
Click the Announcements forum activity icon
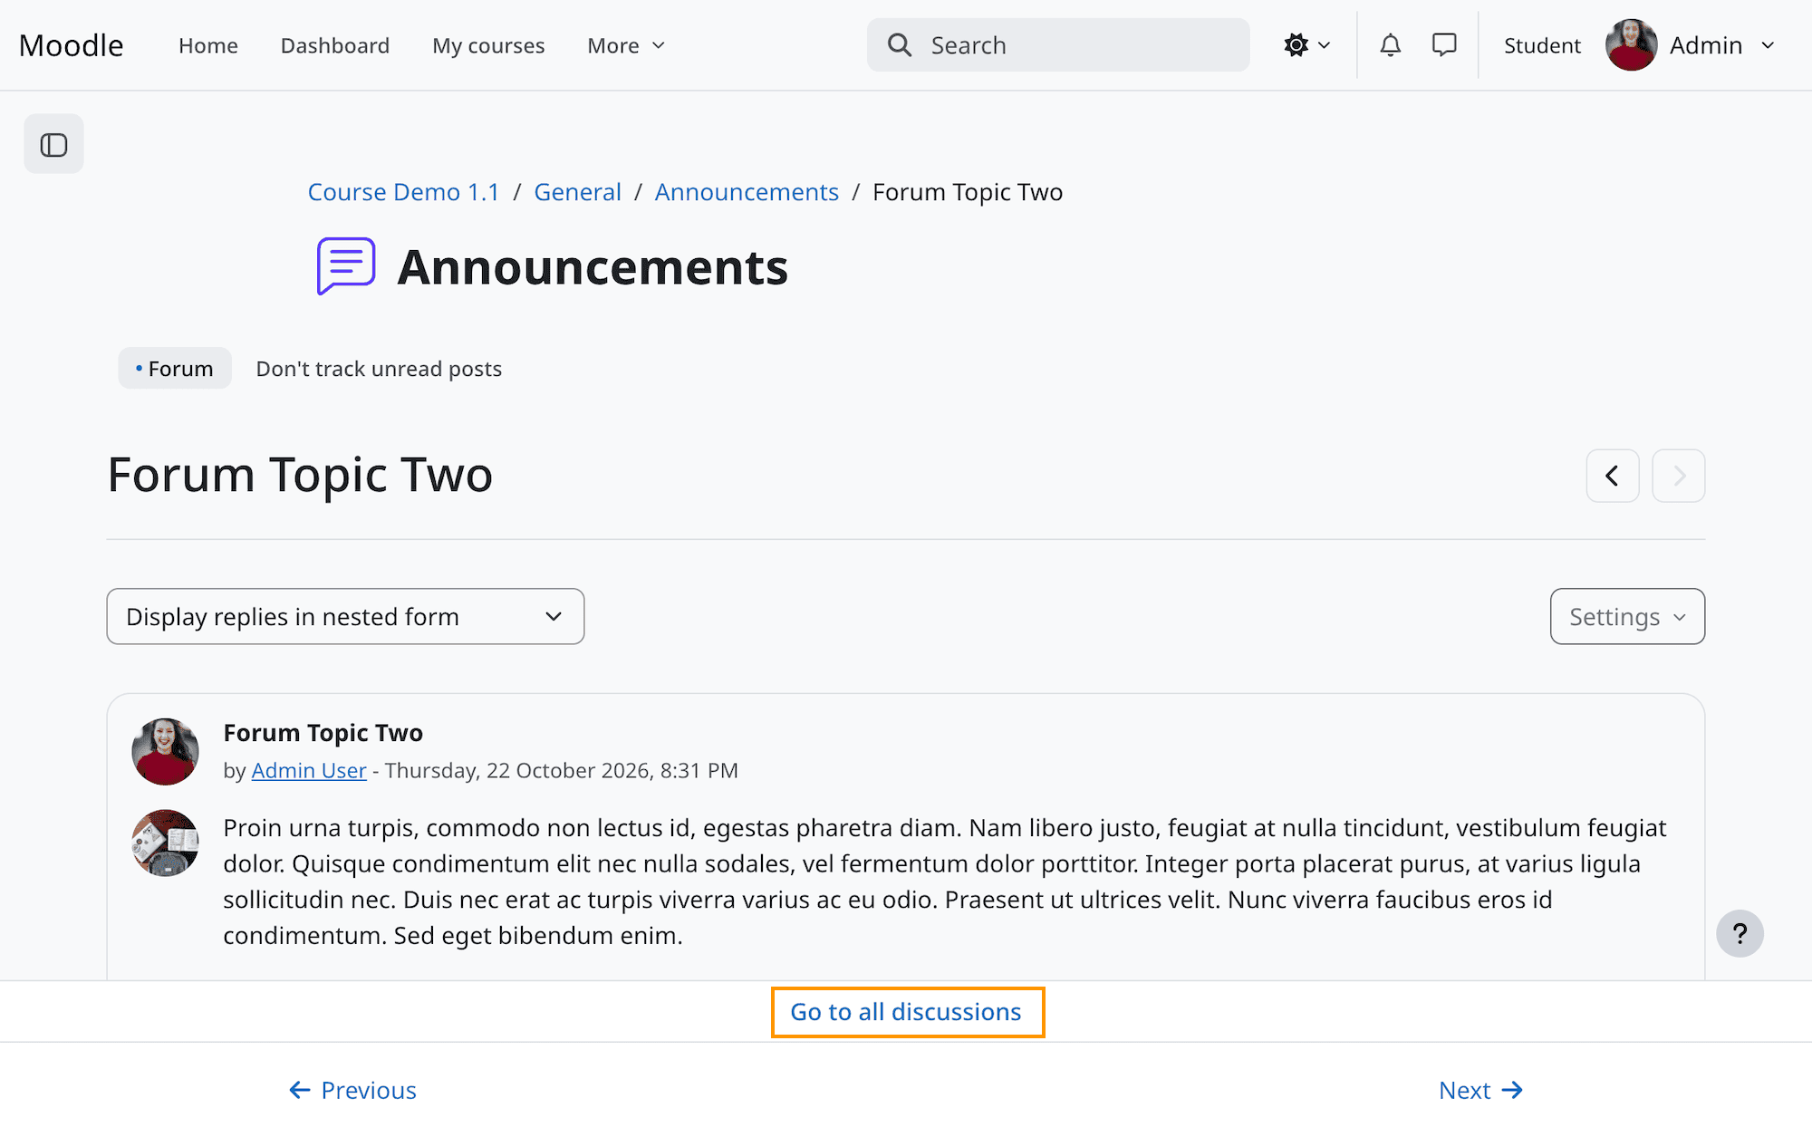tap(346, 266)
